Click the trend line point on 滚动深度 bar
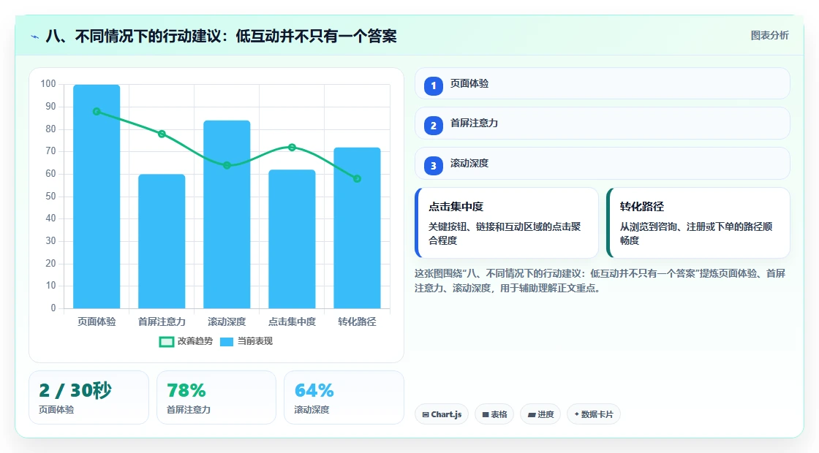This screenshot has width=819, height=453. (x=227, y=165)
